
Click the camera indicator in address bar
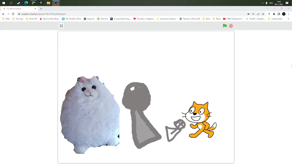[x=249, y=14]
